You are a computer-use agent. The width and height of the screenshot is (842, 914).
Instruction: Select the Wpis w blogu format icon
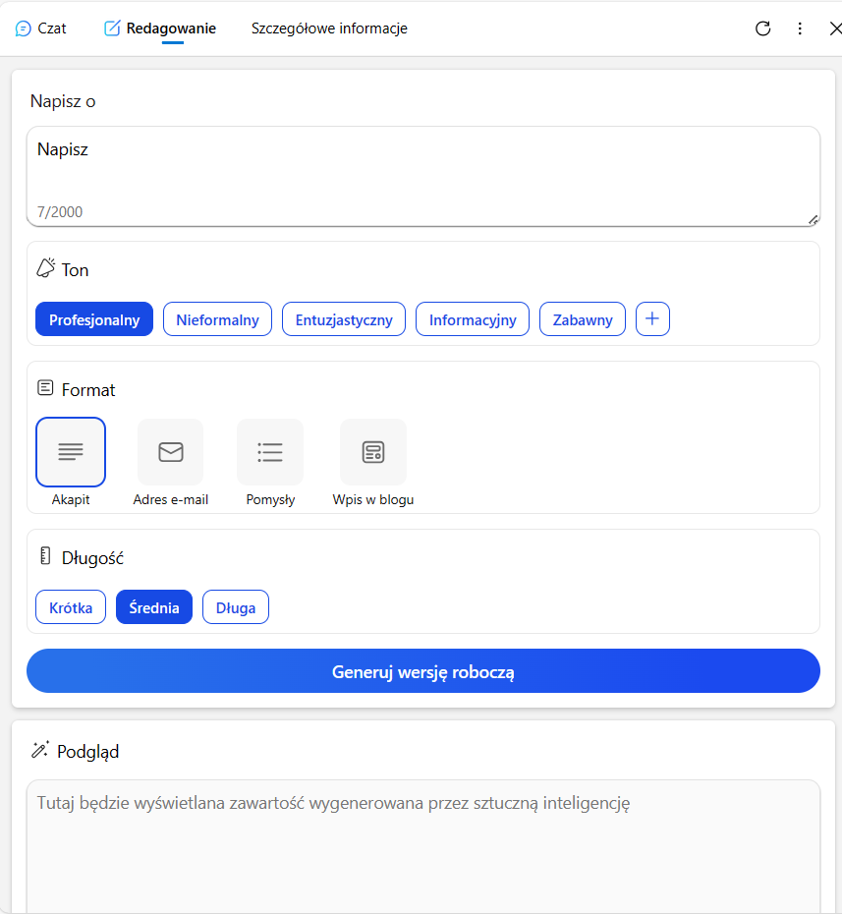click(373, 452)
